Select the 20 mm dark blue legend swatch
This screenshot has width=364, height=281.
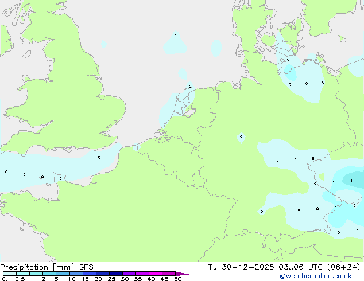click(x=102, y=274)
